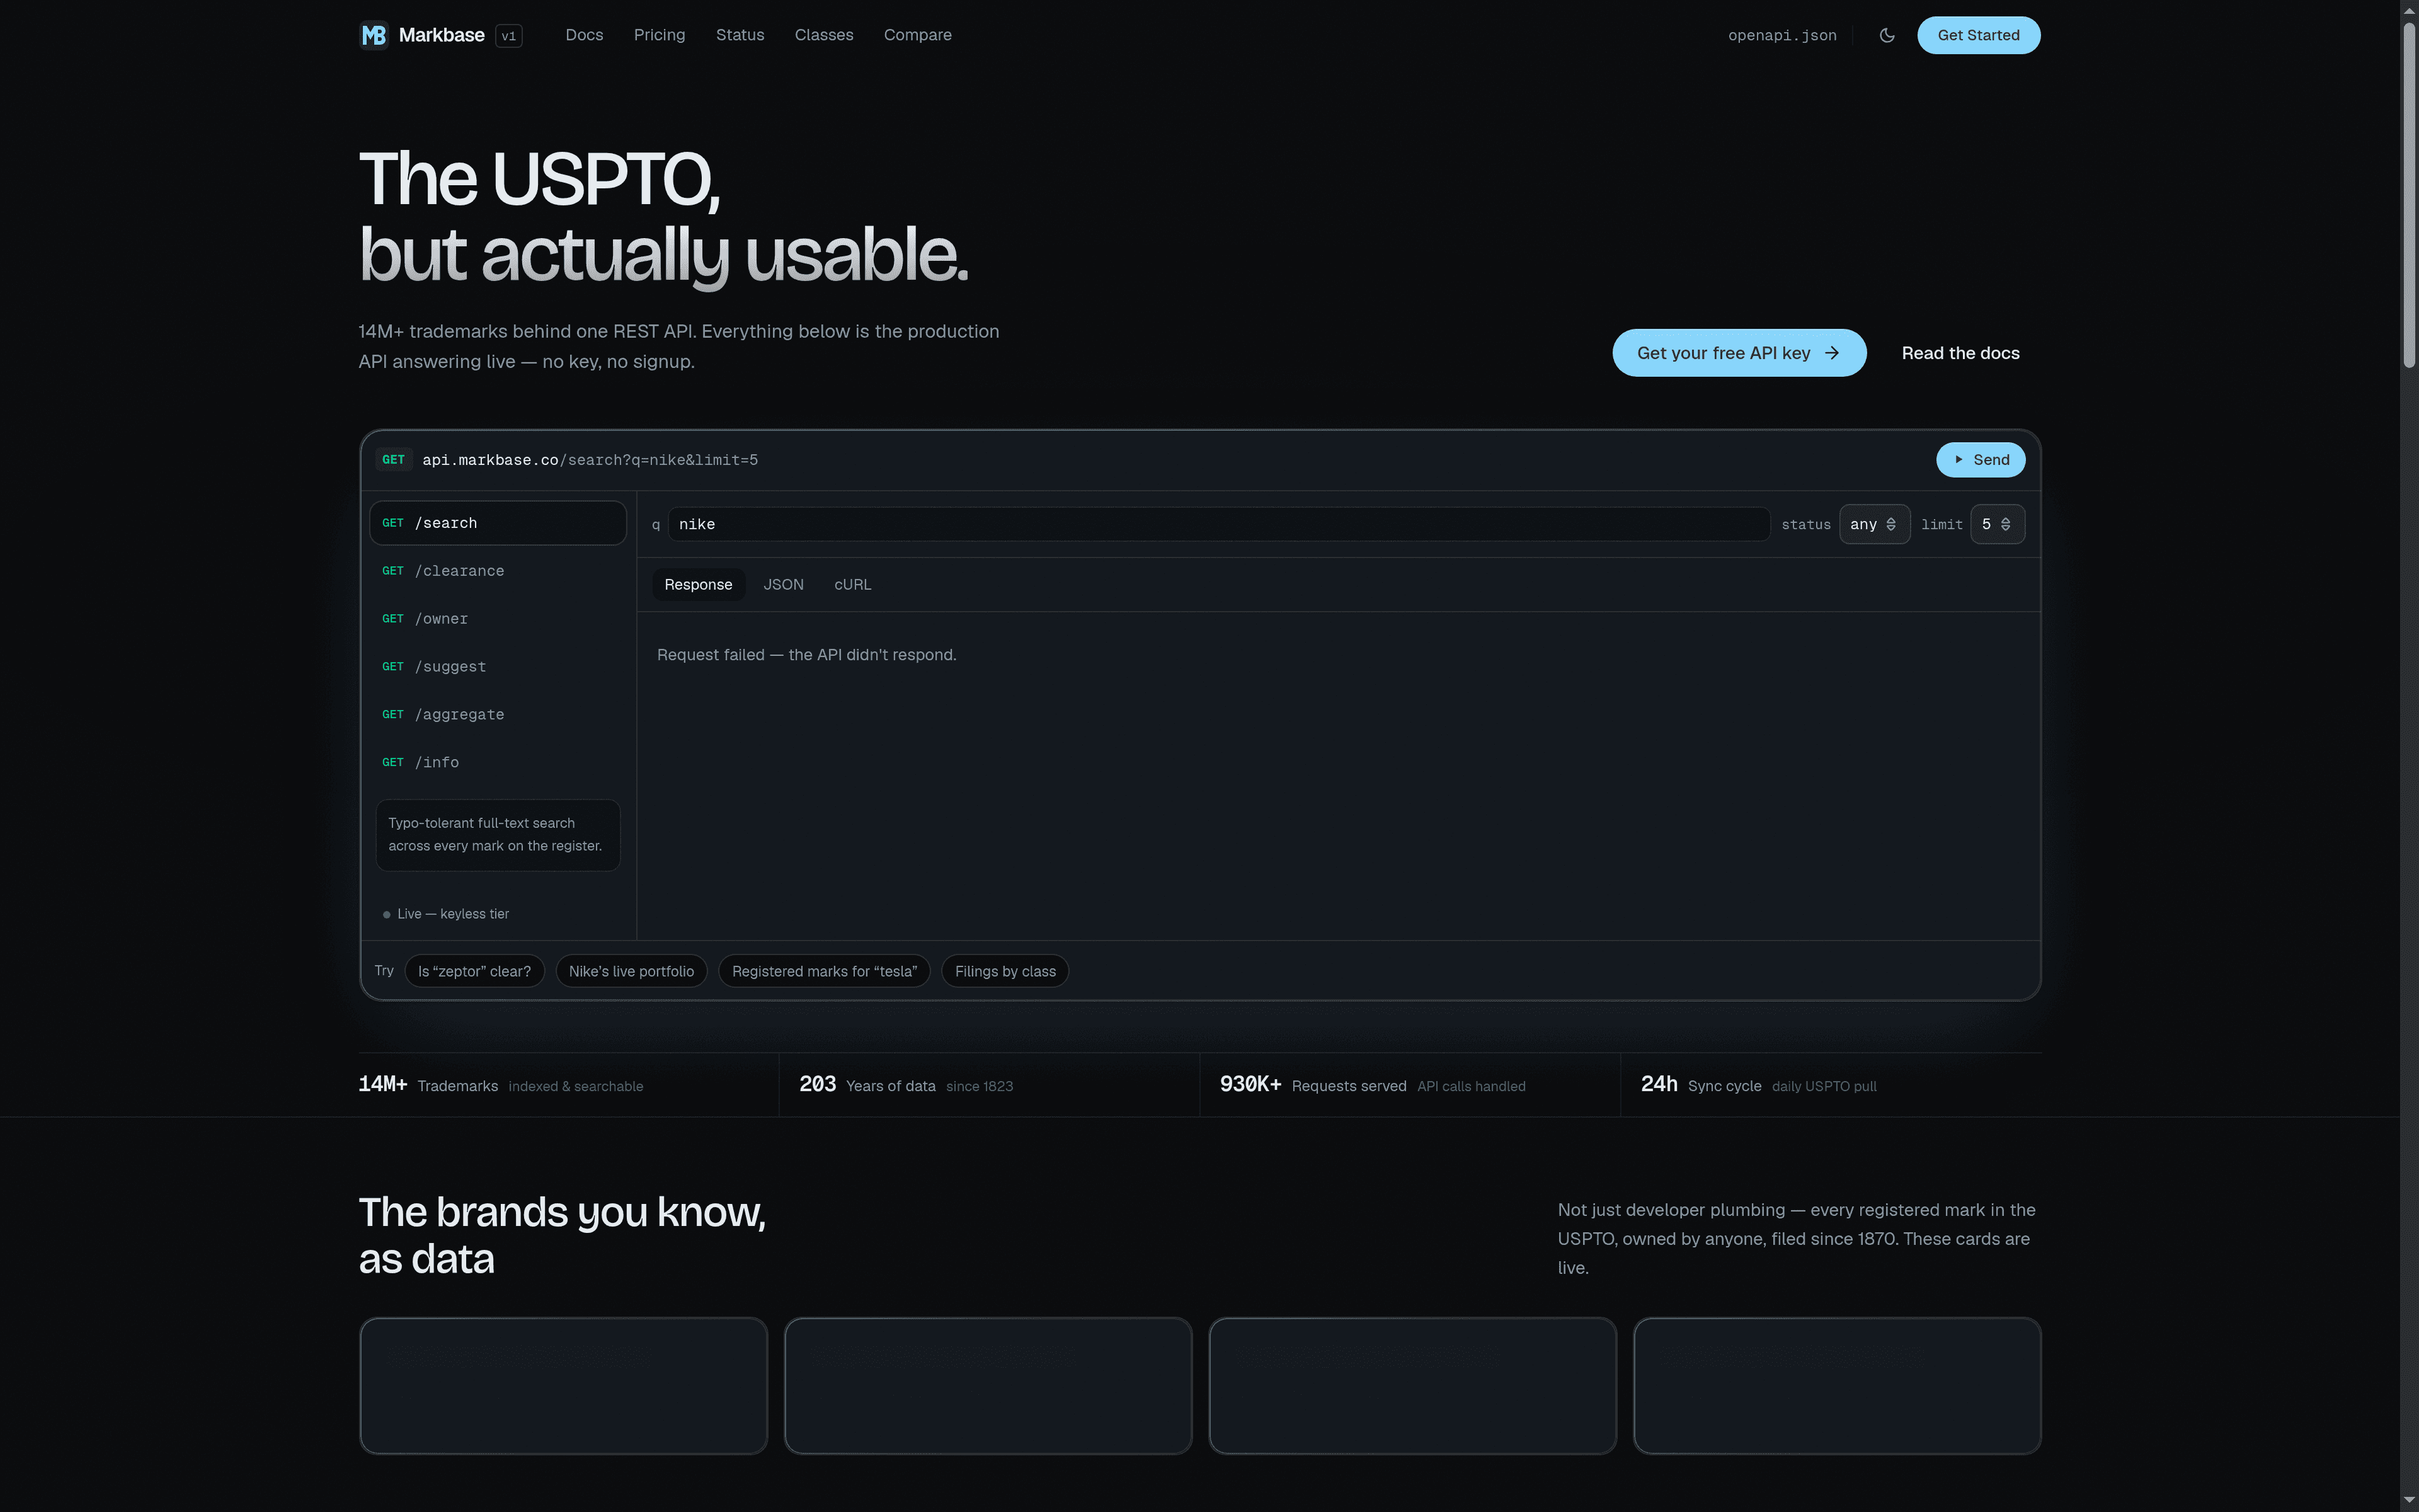
Task: Select the GET /owner endpoint
Action: click(498, 619)
